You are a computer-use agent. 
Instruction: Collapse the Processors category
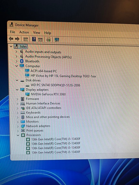point(18,135)
